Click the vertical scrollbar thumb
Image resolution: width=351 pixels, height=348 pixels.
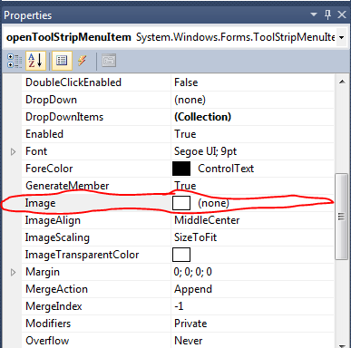point(342,217)
